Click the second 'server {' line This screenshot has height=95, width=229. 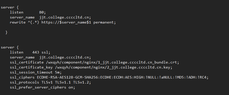(10, 47)
